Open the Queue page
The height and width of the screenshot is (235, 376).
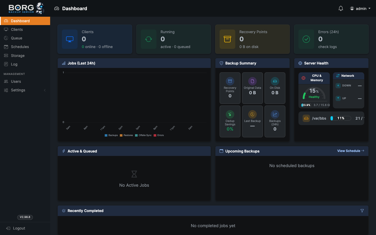[x=25, y=38]
